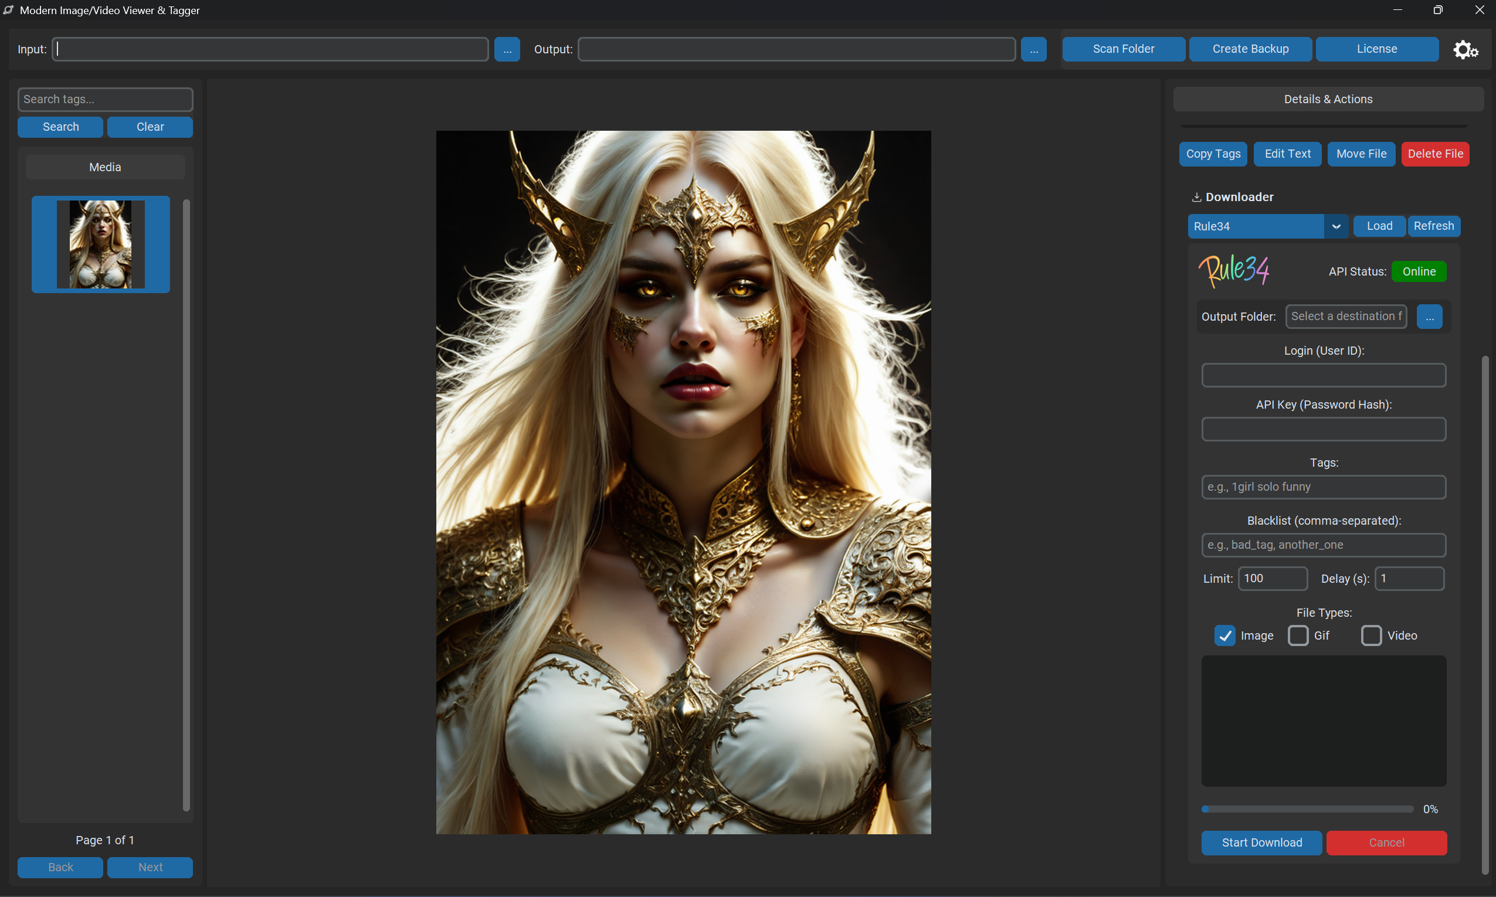
Task: Click the app icon in title bar
Action: (8, 9)
